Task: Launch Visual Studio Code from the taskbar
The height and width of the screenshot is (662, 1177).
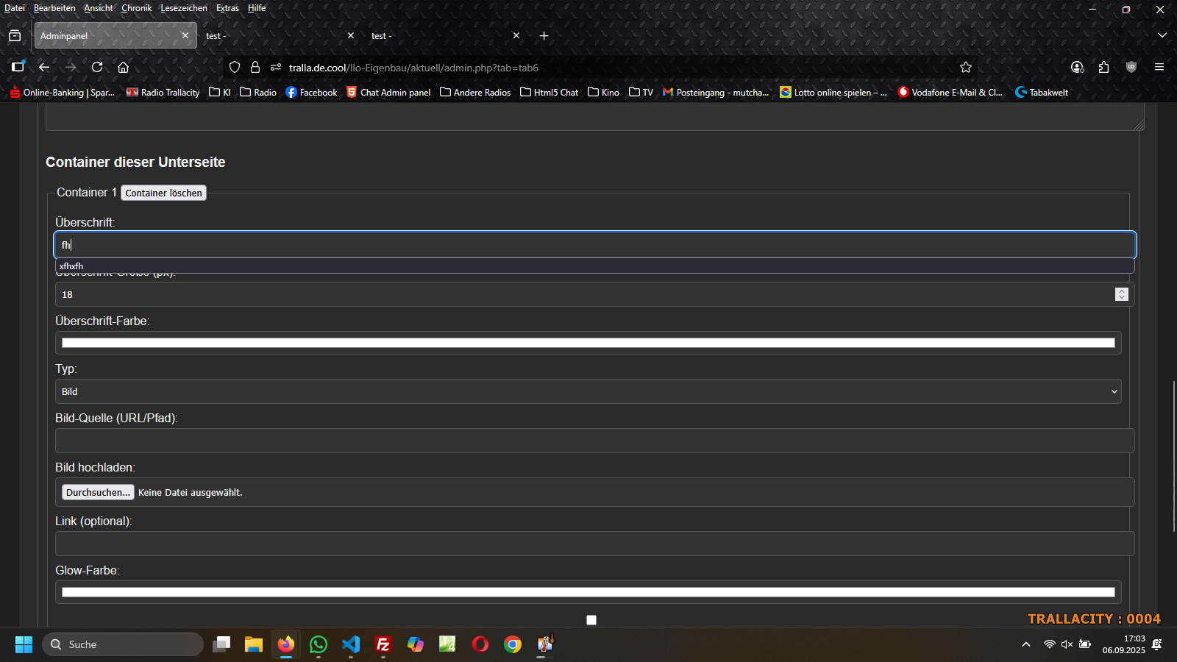Action: 351,644
